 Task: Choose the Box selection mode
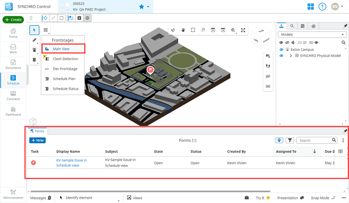[62, 18]
